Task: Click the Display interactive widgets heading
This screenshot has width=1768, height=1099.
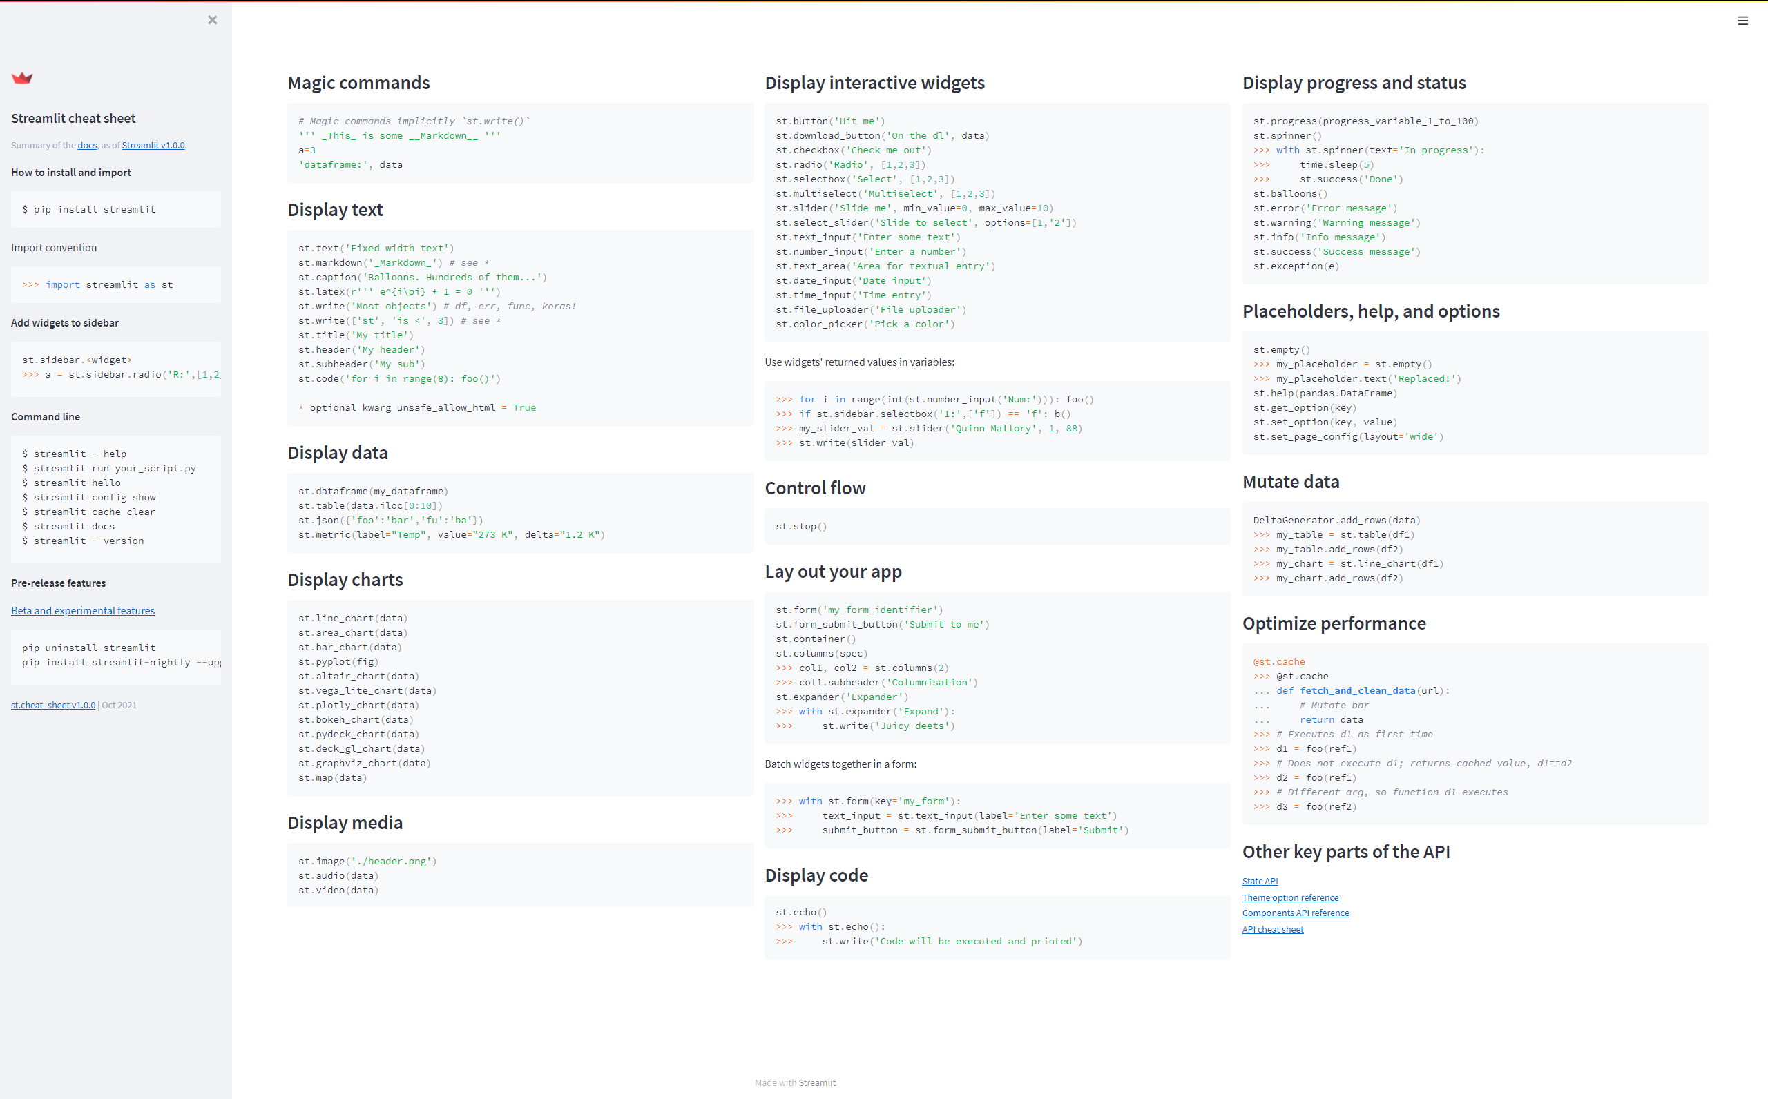Action: click(x=874, y=83)
